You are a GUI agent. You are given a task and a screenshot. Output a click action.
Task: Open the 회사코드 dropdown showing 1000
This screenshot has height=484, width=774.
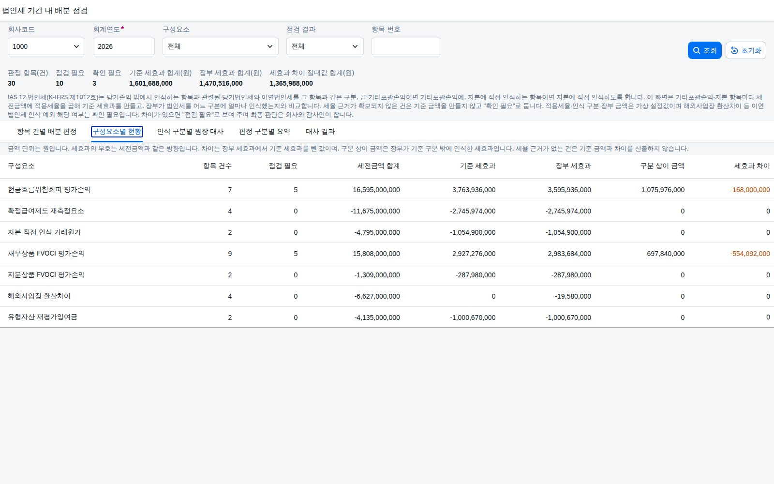coord(46,46)
